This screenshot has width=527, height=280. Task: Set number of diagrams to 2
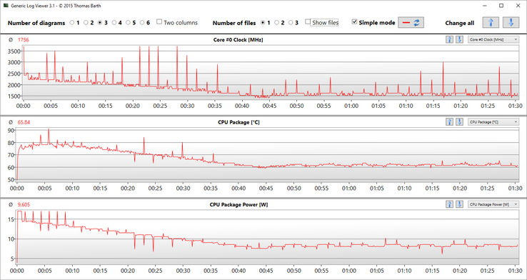[86, 23]
